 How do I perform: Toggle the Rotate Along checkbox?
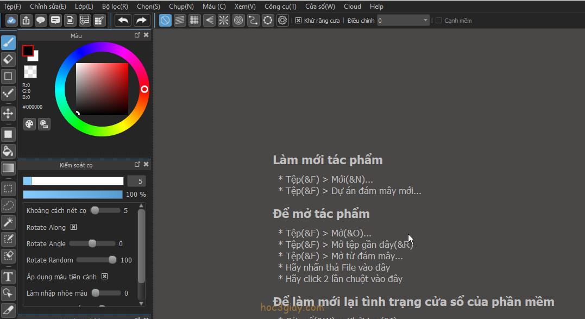point(74,227)
